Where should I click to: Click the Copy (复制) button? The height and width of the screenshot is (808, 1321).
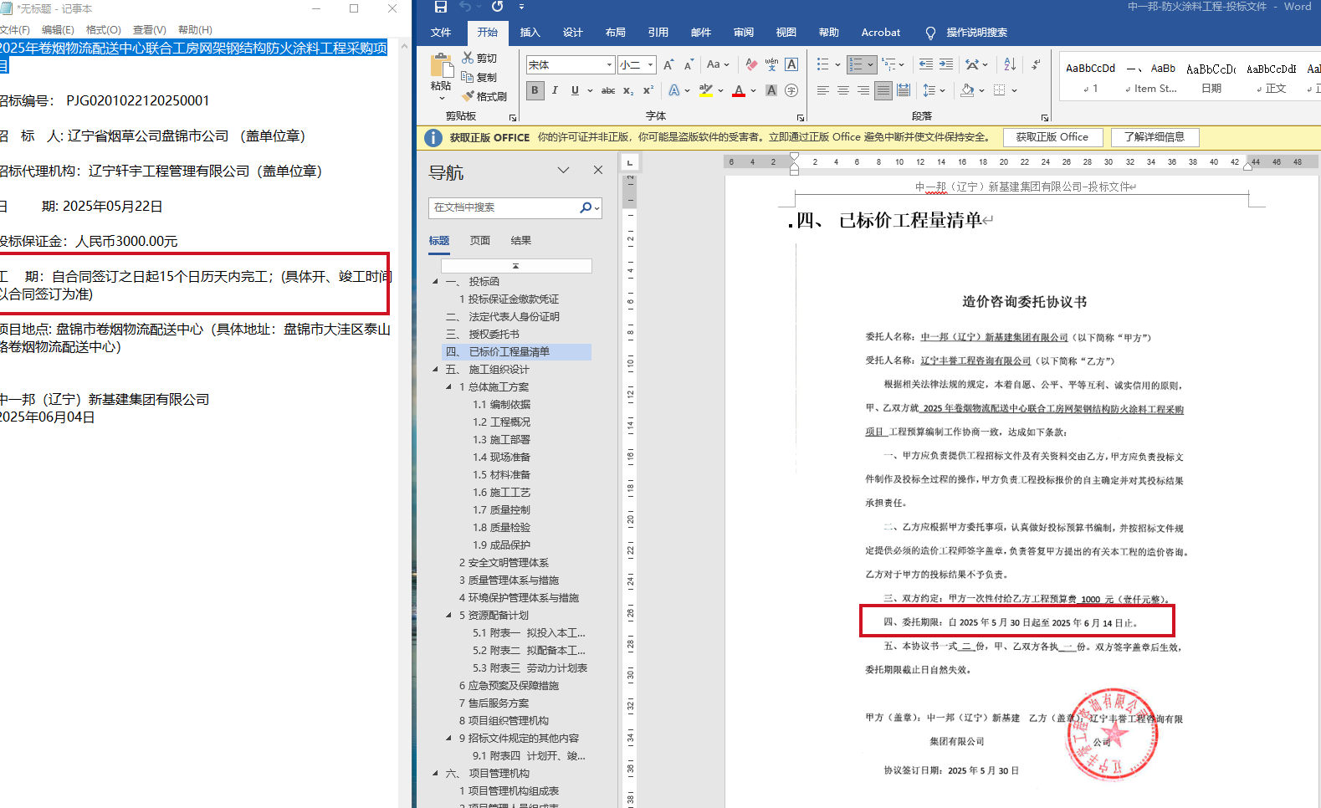click(479, 77)
